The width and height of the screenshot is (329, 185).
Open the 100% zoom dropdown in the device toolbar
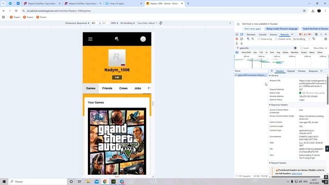click(114, 23)
